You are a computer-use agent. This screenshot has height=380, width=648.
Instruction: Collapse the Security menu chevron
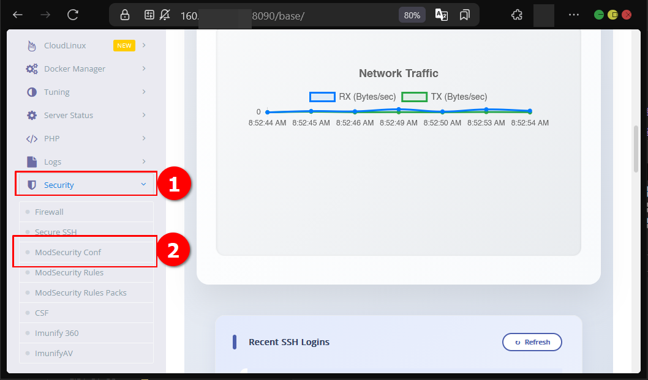(x=143, y=184)
